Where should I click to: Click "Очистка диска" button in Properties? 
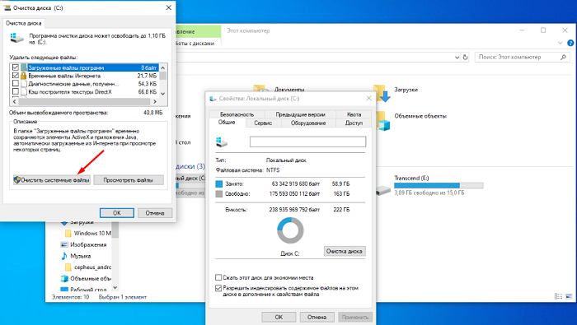point(345,251)
